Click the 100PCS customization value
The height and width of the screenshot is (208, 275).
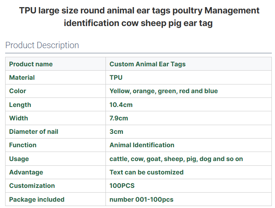tap(122, 186)
